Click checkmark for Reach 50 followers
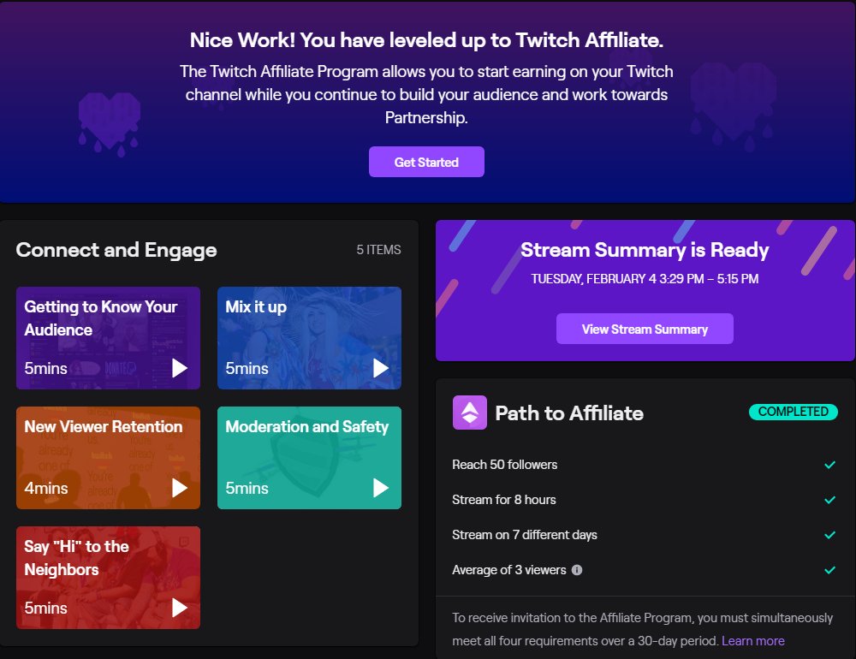The height and width of the screenshot is (659, 856). [x=829, y=465]
